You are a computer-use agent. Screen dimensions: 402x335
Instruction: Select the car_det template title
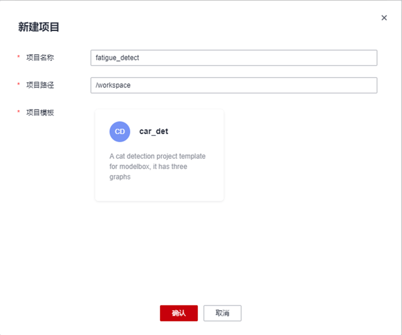coord(154,131)
